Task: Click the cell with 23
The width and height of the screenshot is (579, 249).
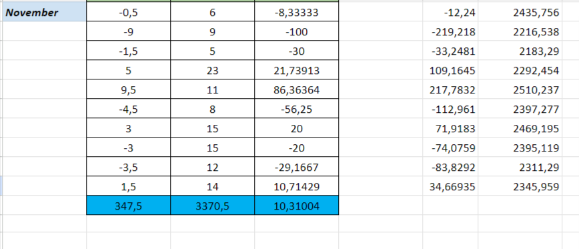Action: tap(212, 70)
